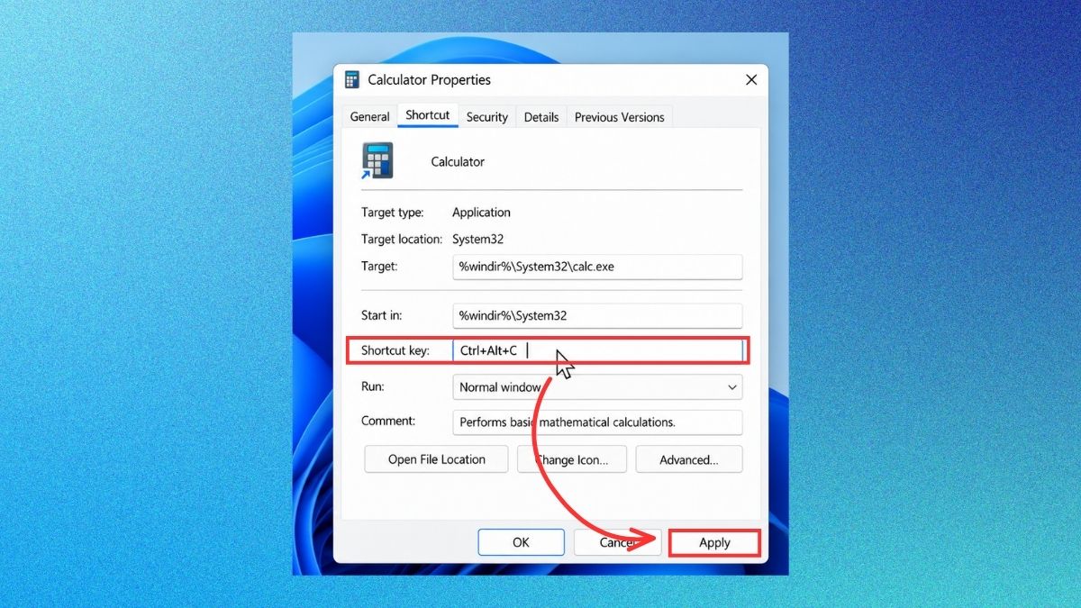Click the 'System32' target location value
This screenshot has width=1081, height=608.
(477, 240)
